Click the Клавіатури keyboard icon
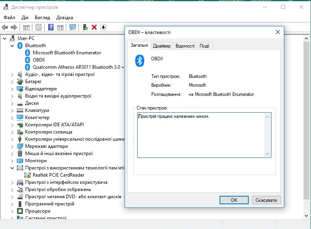Image resolution: width=311 pixels, height=229 pixels. click(20, 110)
